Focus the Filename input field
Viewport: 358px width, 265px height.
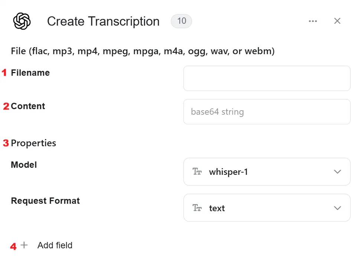click(267, 78)
